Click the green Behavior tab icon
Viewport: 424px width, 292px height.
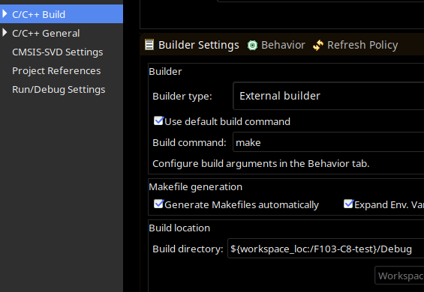(253, 46)
